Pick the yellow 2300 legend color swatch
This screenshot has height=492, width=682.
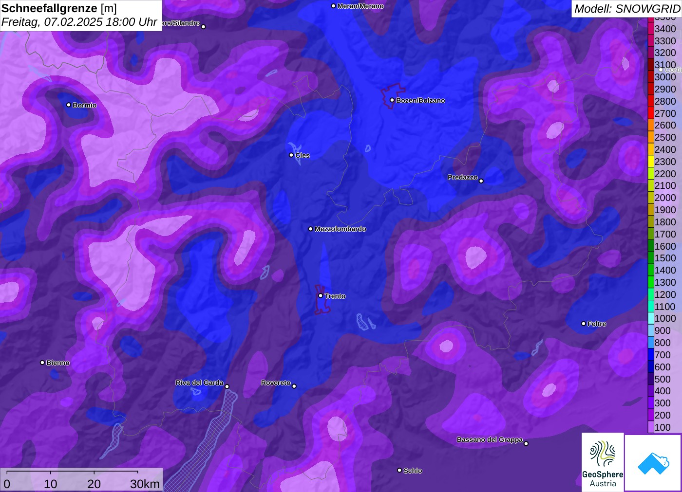click(x=651, y=162)
